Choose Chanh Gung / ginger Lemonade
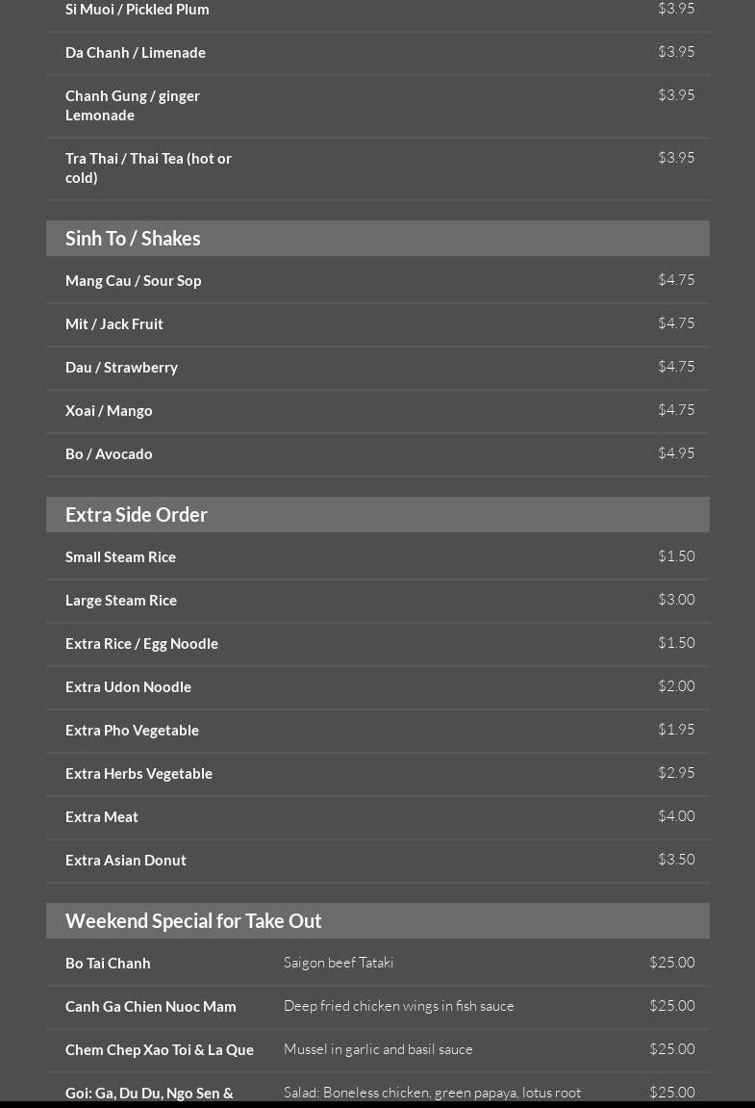 (133, 105)
